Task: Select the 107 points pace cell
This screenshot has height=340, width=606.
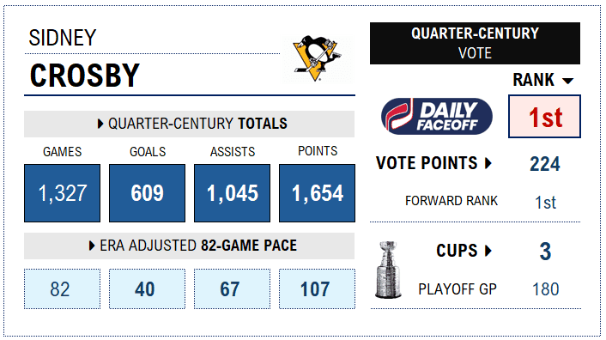Action: 318,289
